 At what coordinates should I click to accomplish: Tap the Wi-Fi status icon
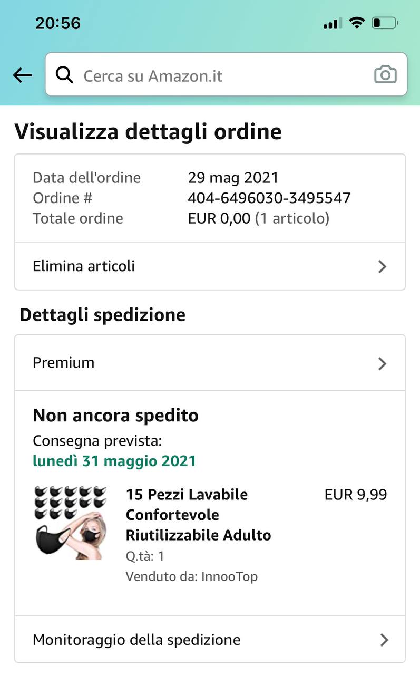coord(357,23)
